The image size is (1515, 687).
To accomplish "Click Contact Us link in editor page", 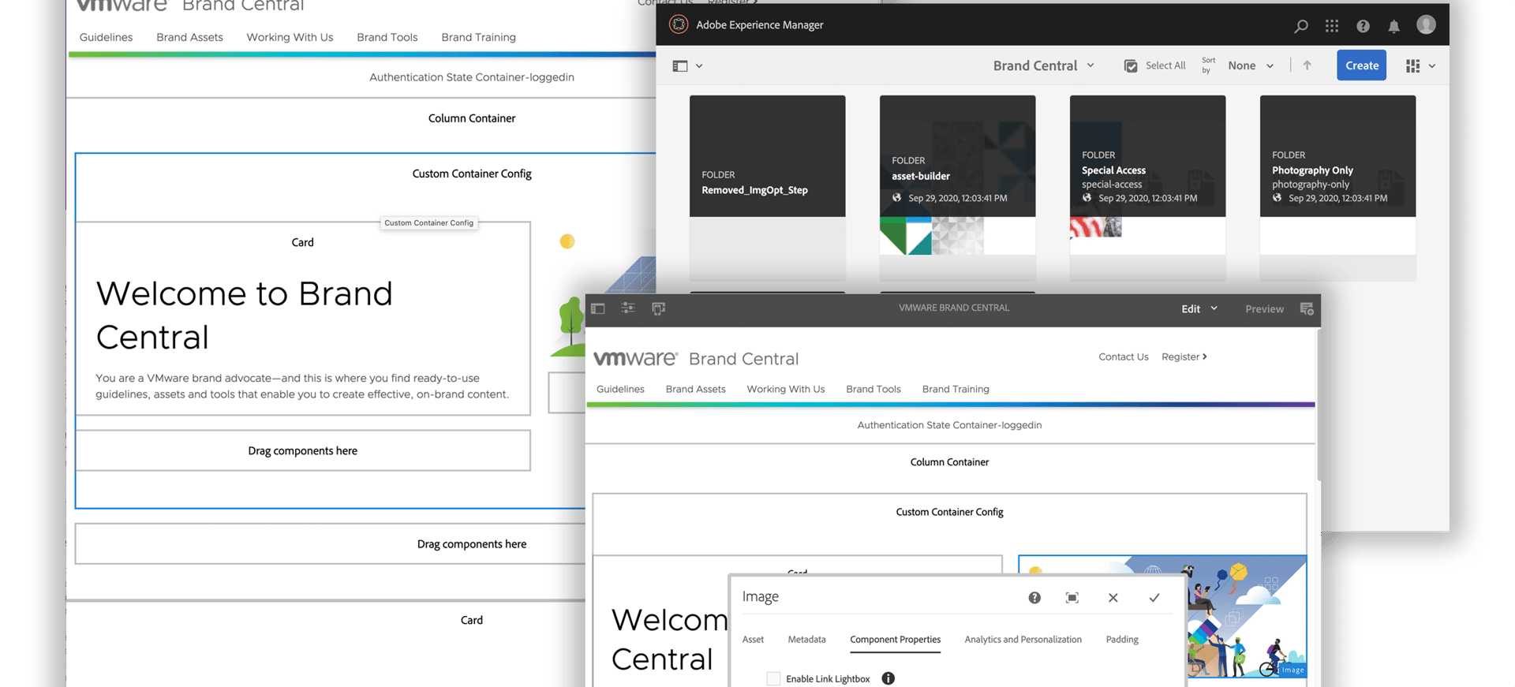I will click(1124, 357).
